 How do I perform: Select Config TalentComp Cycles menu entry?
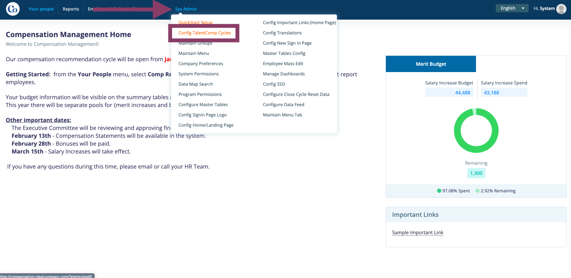point(205,33)
